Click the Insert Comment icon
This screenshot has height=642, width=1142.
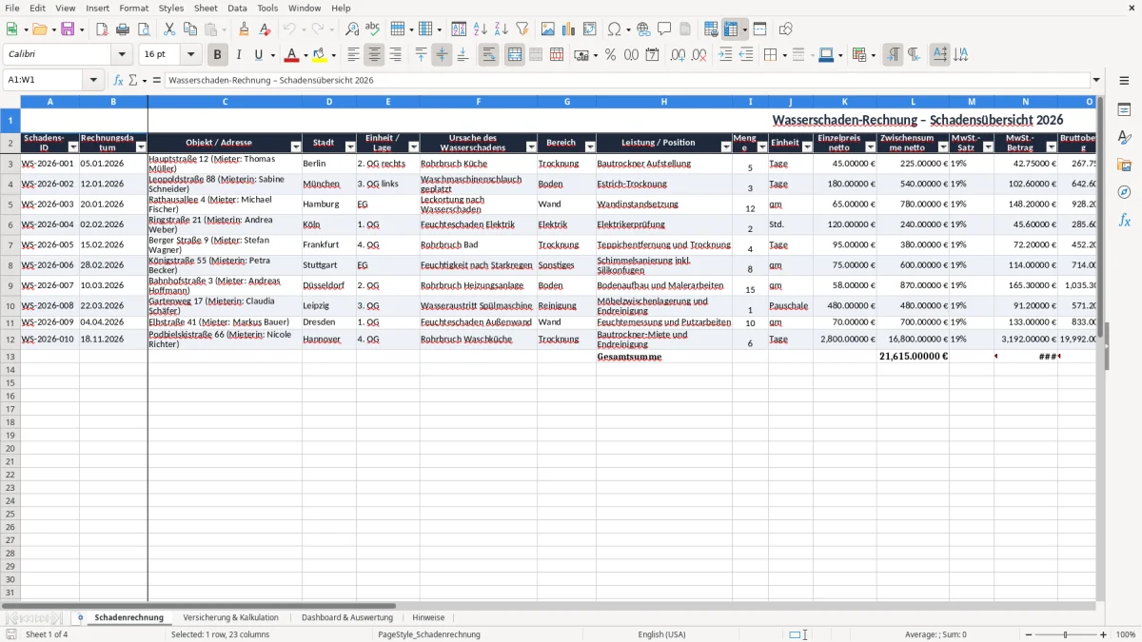(x=664, y=29)
